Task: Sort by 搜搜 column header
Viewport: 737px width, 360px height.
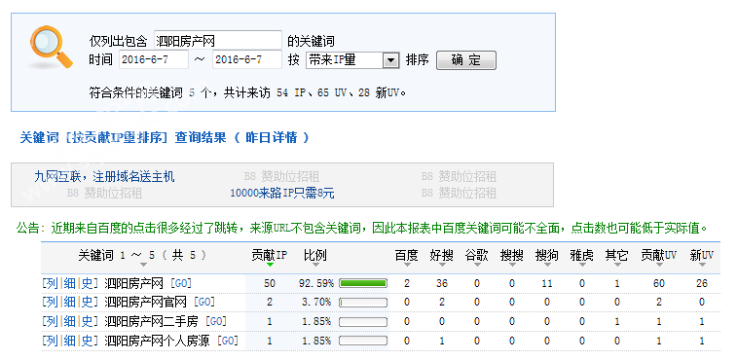Action: pos(512,255)
